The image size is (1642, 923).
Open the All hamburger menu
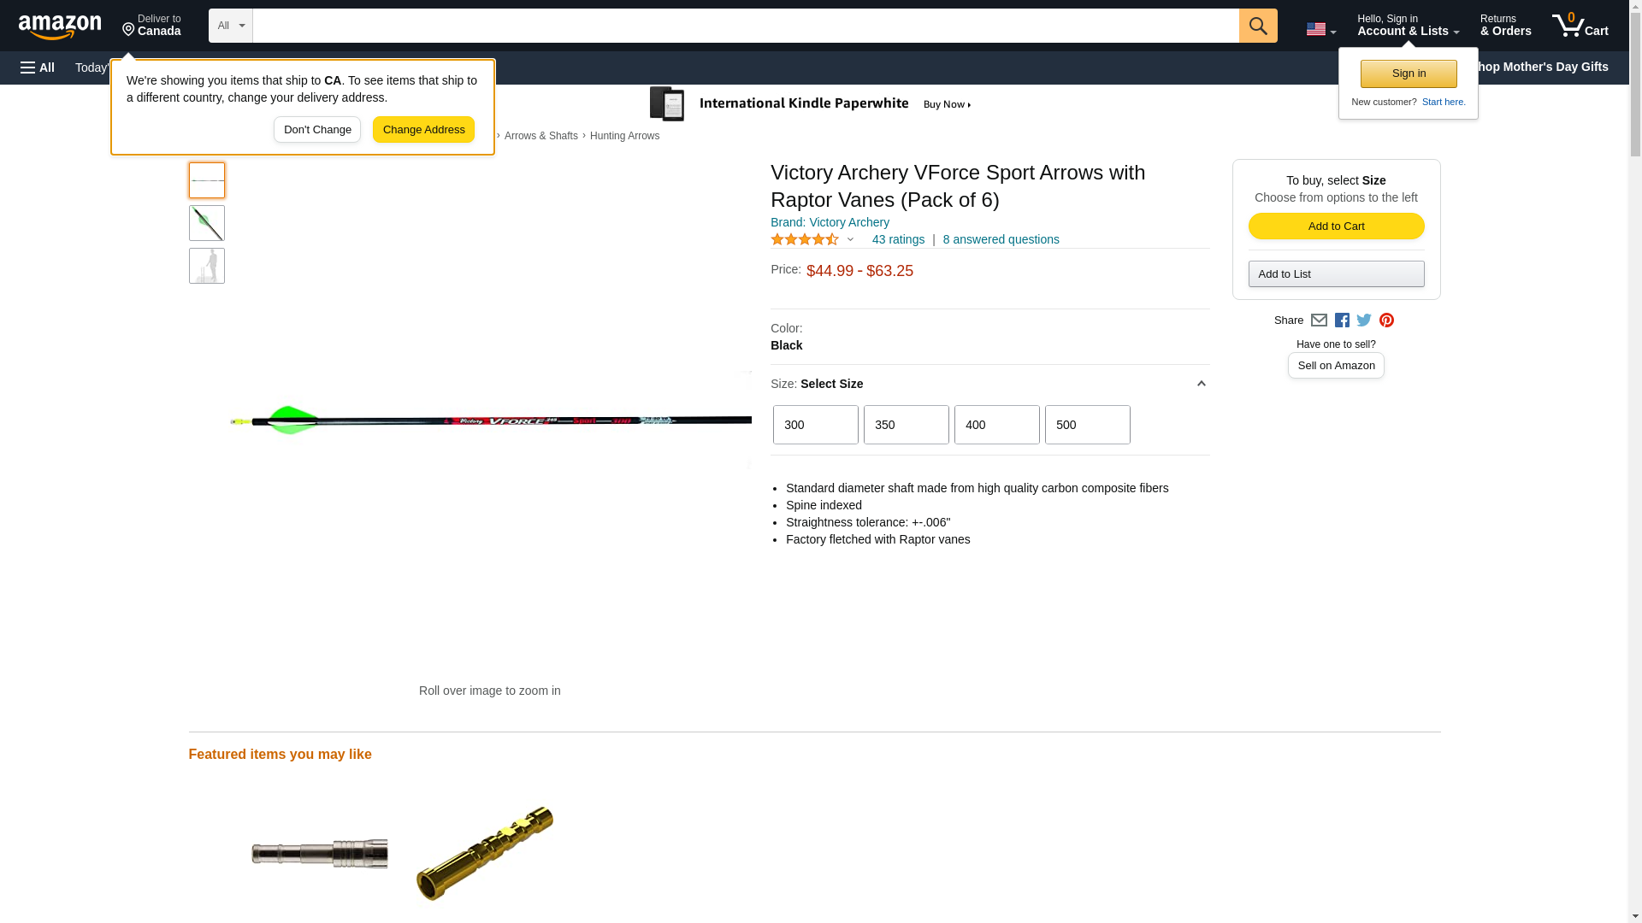(x=38, y=68)
